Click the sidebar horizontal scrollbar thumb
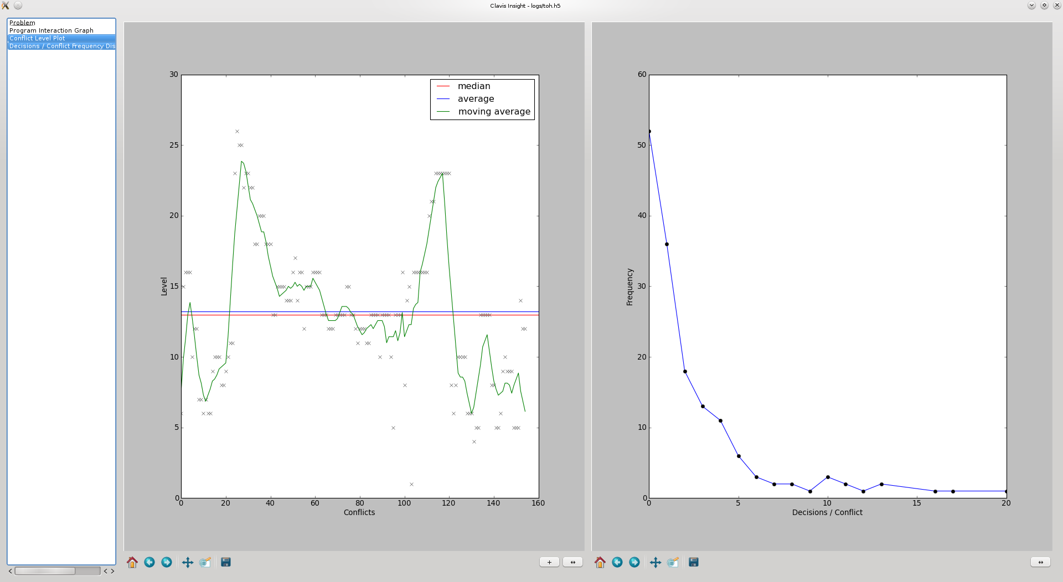The height and width of the screenshot is (582, 1063). 45,571
